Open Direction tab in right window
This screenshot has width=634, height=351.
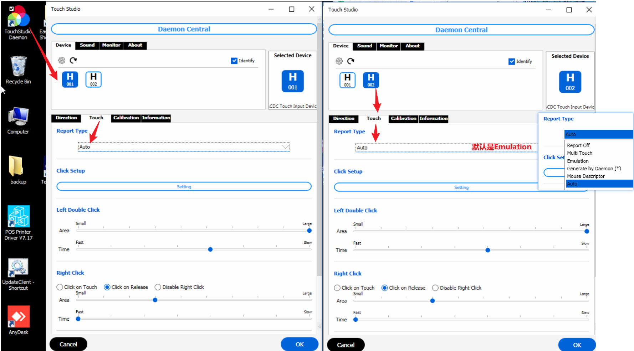click(344, 119)
